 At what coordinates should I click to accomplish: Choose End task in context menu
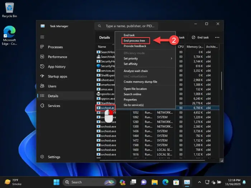click(x=129, y=35)
